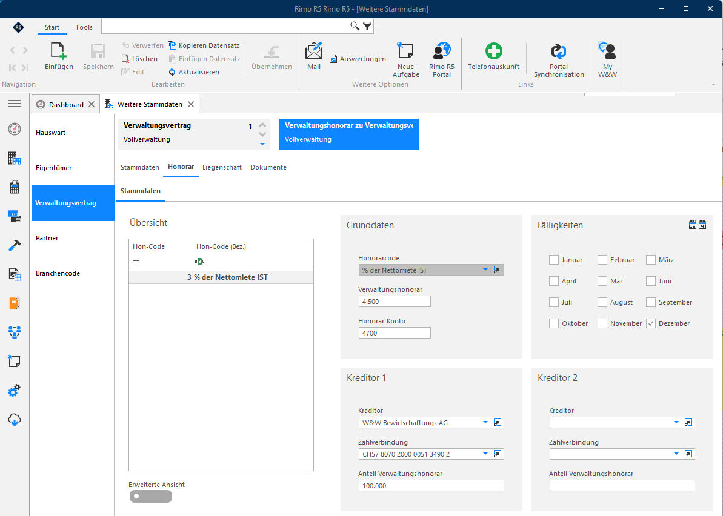The image size is (723, 516).
Task: Switch to the Tools ribbon tab
Action: click(84, 27)
